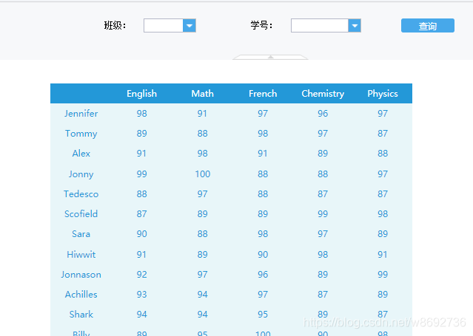Click the Chemistry column header
This screenshot has width=473, height=336.
coord(323,94)
